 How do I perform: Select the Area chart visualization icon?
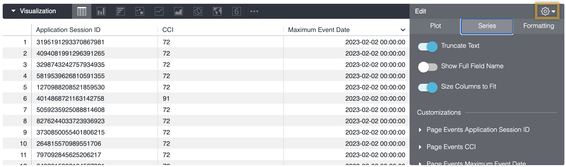178,11
